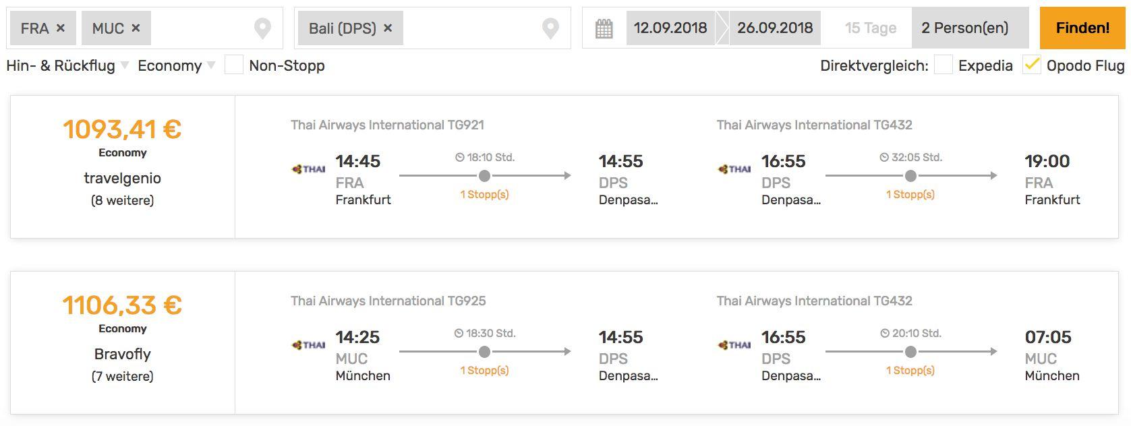Viewport: 1131px width, 426px height.
Task: Click the Thai logo beside the 14:25 departure
Action: tap(309, 345)
